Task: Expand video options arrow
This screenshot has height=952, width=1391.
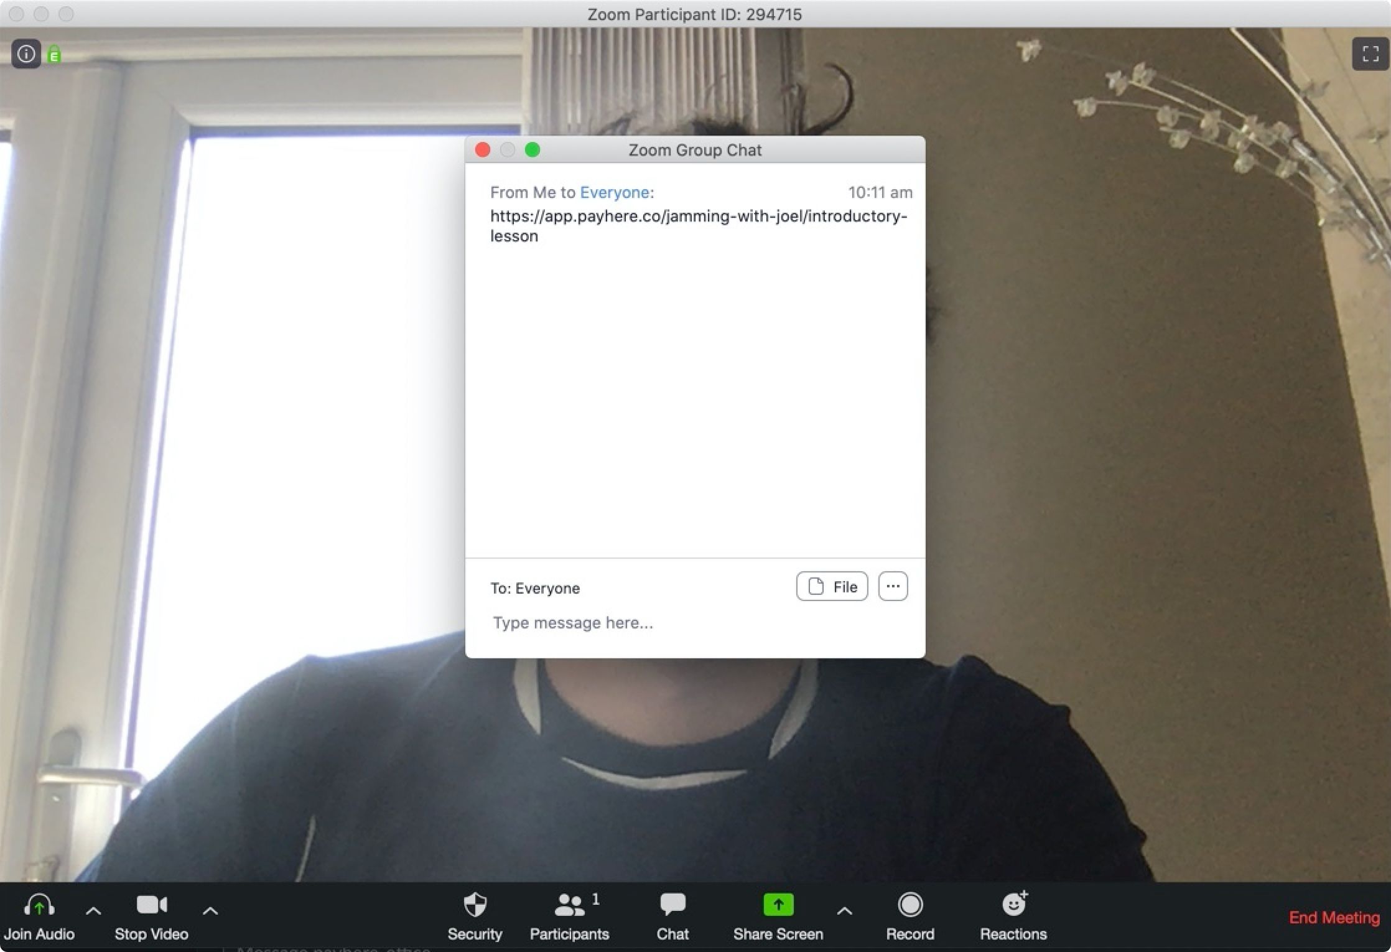Action: point(210,911)
